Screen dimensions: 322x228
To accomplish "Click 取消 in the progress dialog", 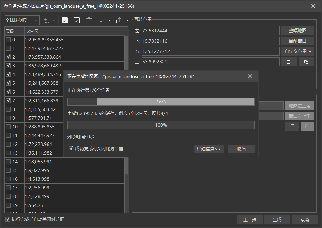I will [241, 149].
